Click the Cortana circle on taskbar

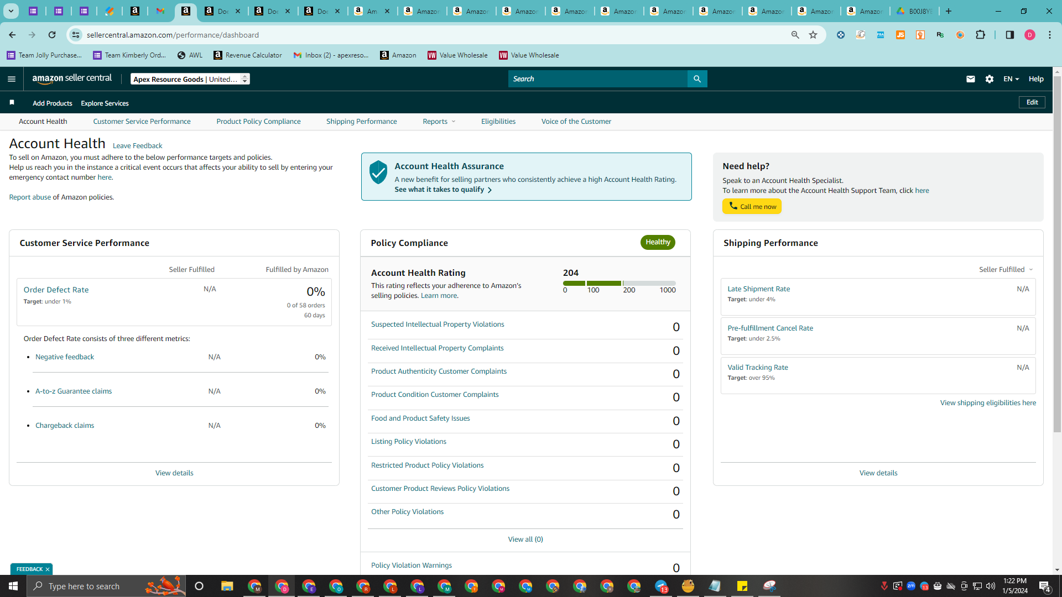(199, 586)
